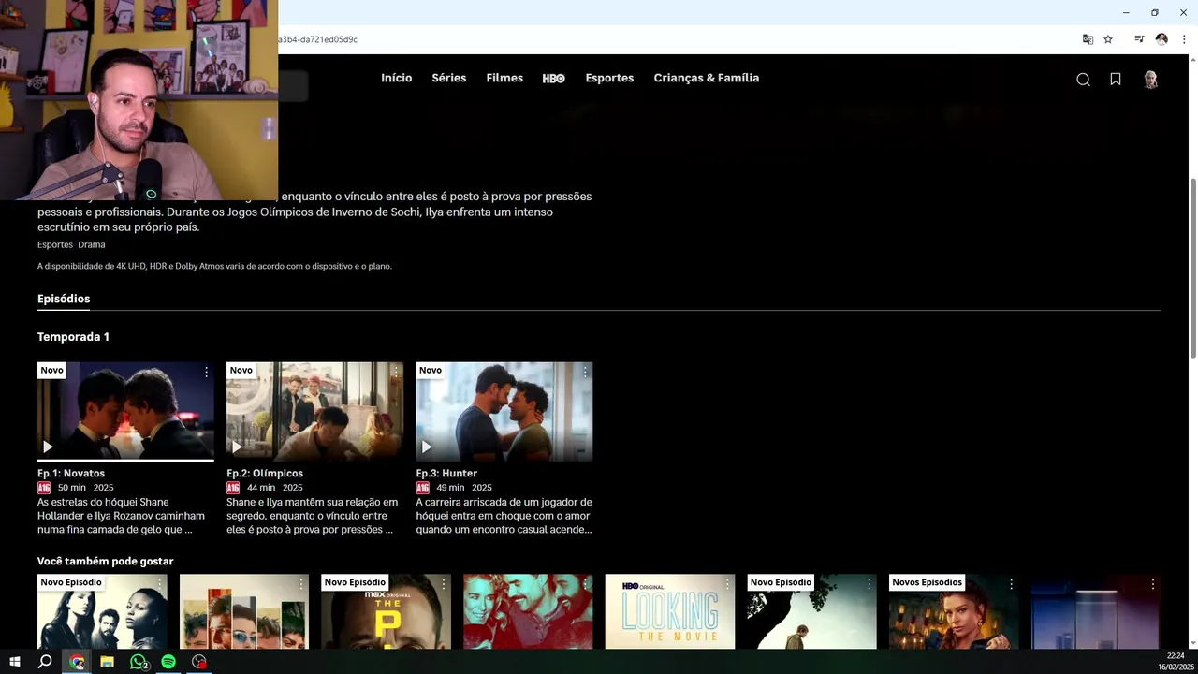The image size is (1198, 674).
Task: Click the A16 rating badge of Ep.1
Action: pyautogui.click(x=44, y=488)
